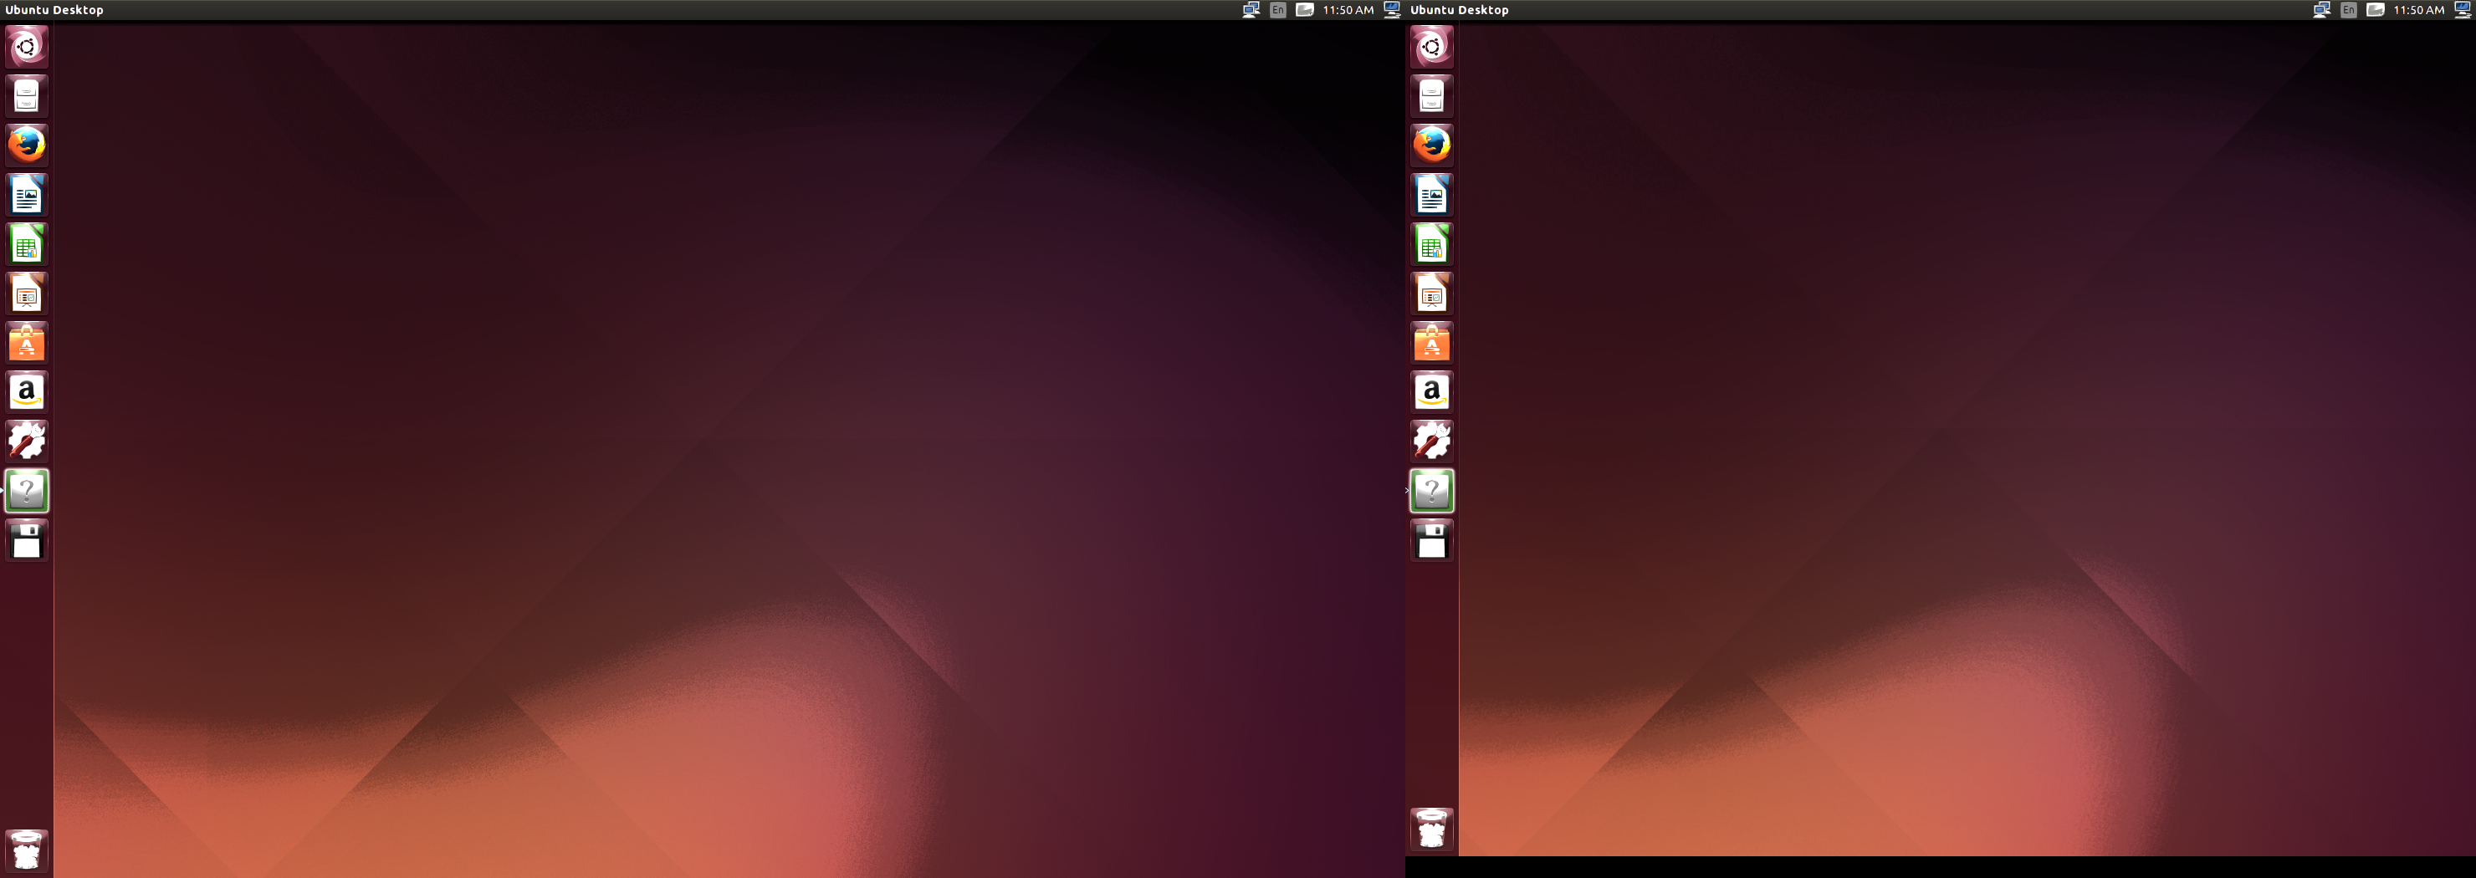Screen dimensions: 2476x878
Task: Open Ubuntu Software Center on left launcher
Action: coord(27,343)
